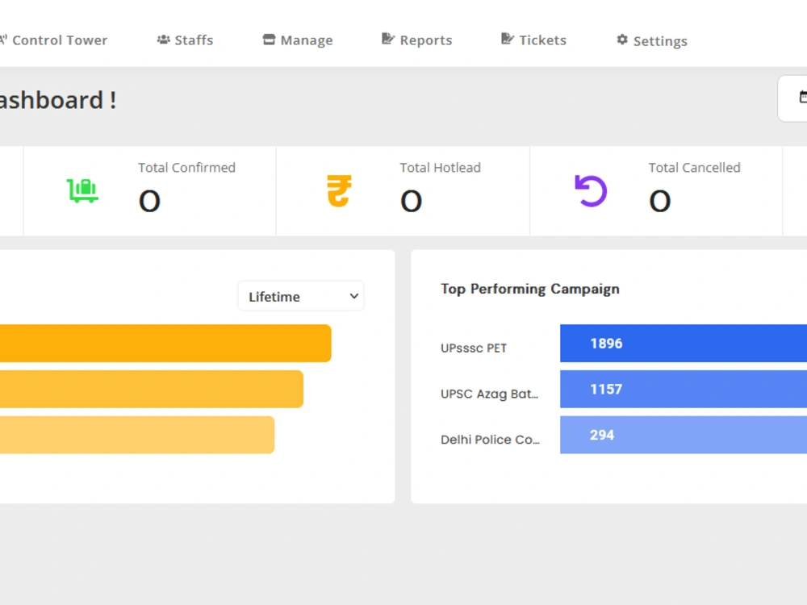The width and height of the screenshot is (807, 605).
Task: Click the purple undo Cancelled icon
Action: tap(591, 191)
